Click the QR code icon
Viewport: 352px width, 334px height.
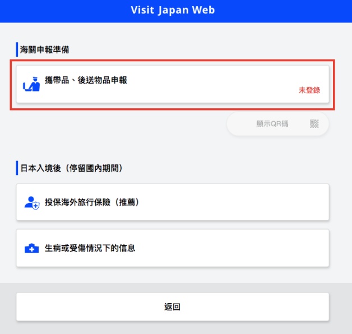click(x=314, y=123)
